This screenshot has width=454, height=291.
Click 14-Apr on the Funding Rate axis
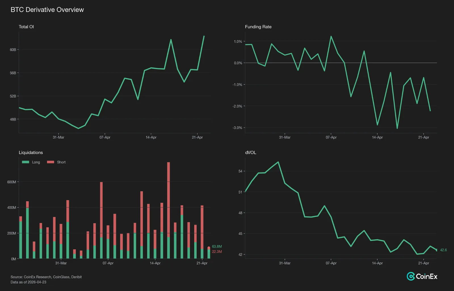(x=377, y=137)
